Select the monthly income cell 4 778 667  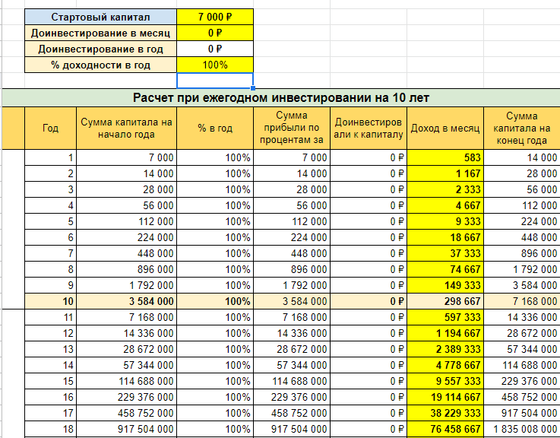445,365
